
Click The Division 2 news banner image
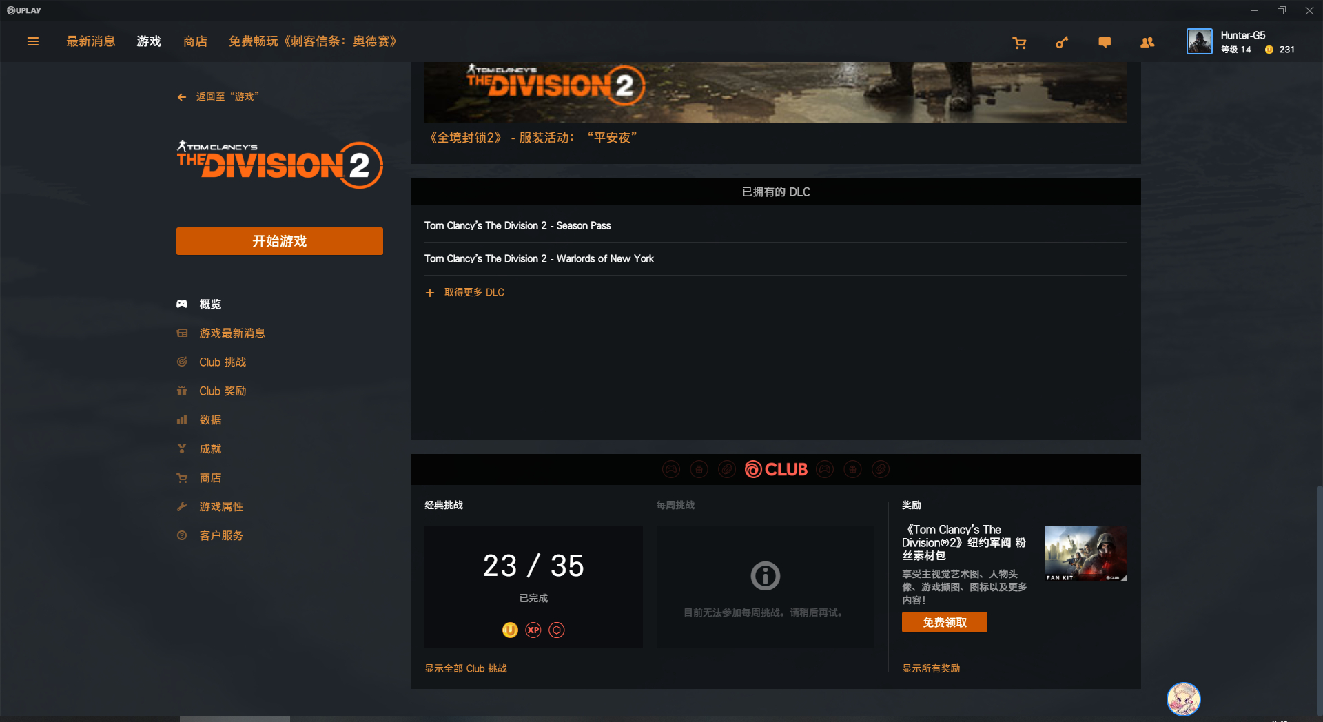click(x=776, y=92)
